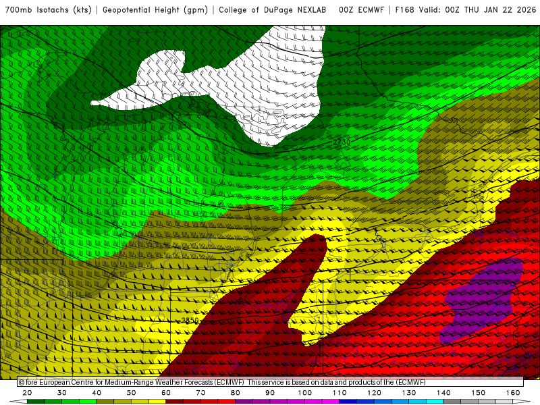Click the dark maroon 60-65 kt legend swatch
Screen dimensions: 540x405
click(175, 401)
